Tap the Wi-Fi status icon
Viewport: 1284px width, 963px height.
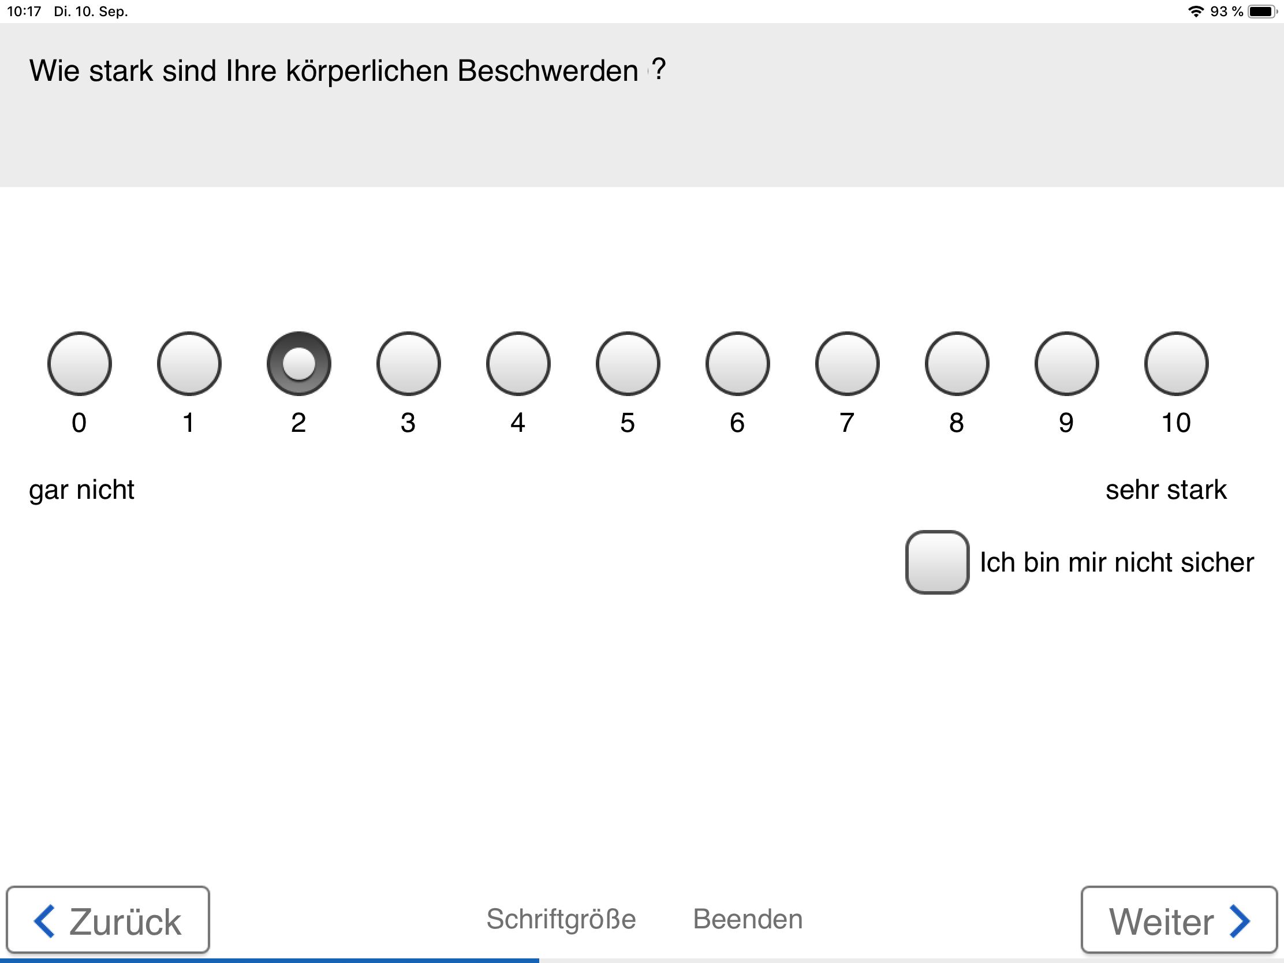click(x=1196, y=12)
